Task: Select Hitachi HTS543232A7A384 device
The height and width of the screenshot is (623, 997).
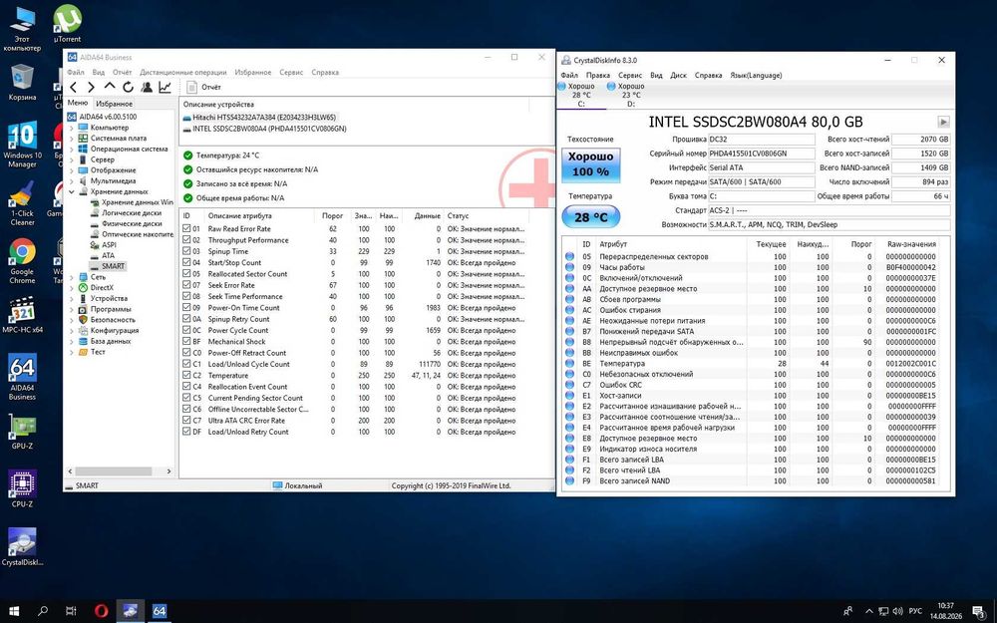Action: 264,118
